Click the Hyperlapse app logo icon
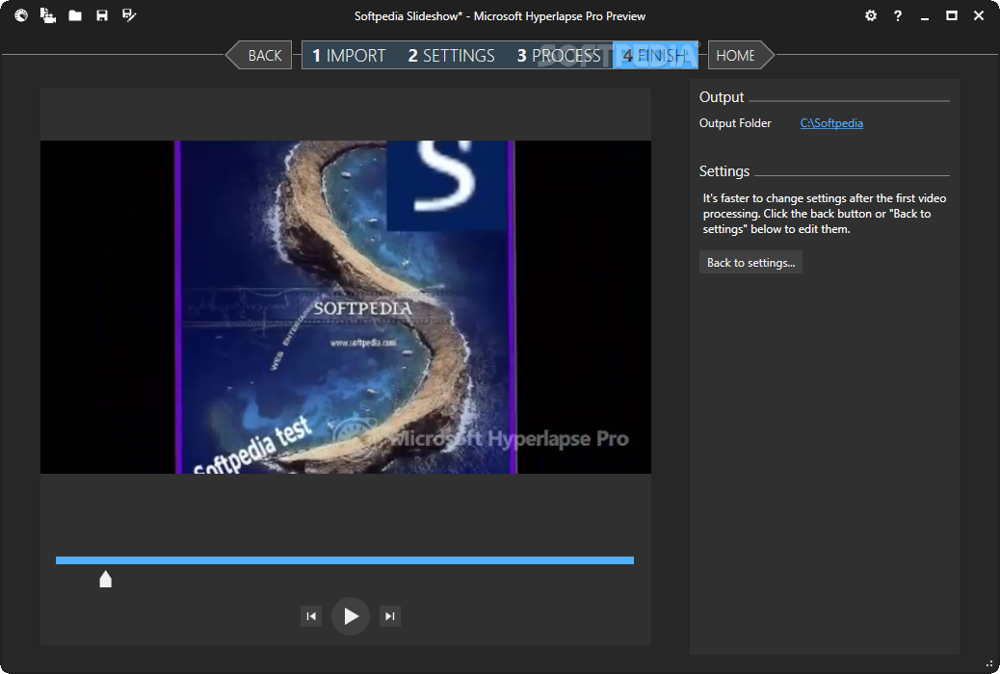 [21, 15]
